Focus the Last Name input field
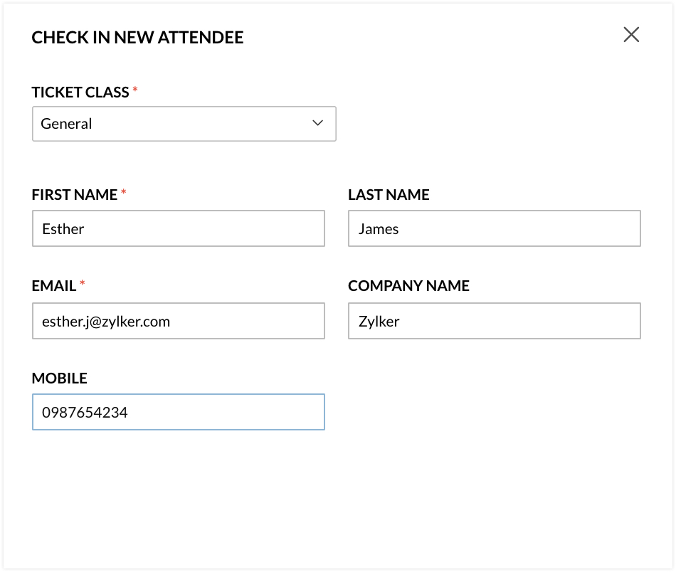 494,228
